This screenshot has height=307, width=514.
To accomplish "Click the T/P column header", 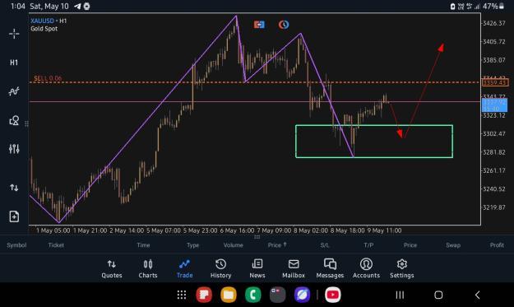I will (368, 245).
